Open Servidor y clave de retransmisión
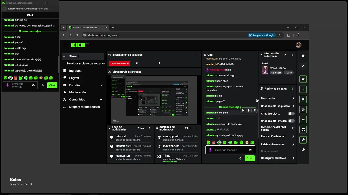 click(86, 63)
